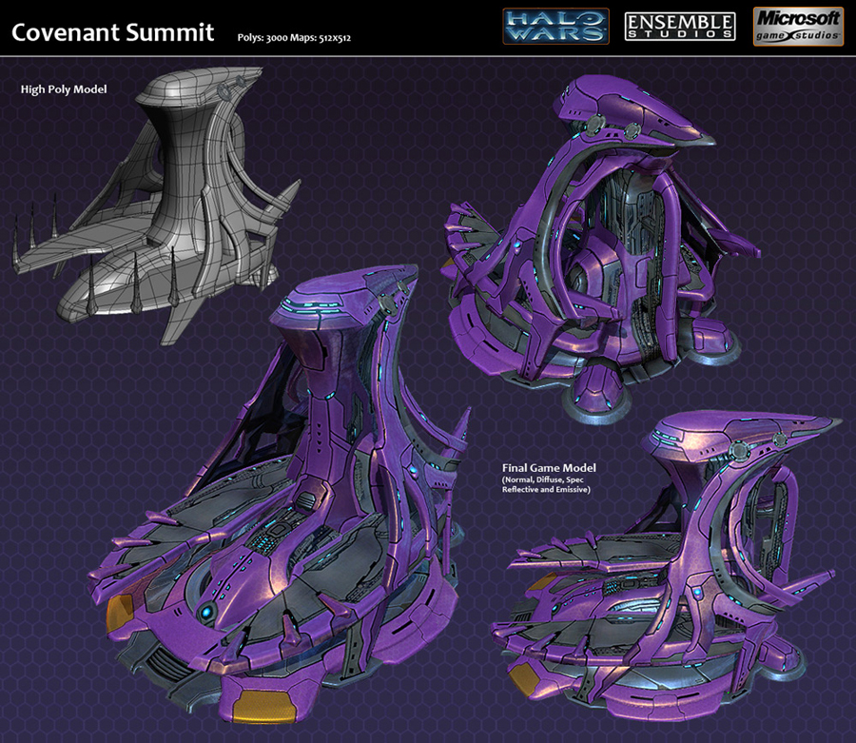The height and width of the screenshot is (743, 856).
Task: Select the Covenant Summit title text
Action: (112, 31)
